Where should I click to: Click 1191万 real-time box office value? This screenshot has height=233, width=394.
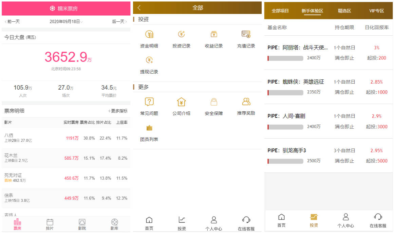click(72, 138)
